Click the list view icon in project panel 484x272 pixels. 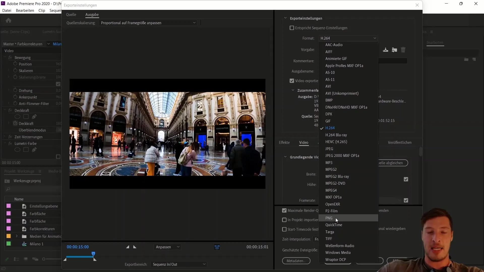point(16,259)
